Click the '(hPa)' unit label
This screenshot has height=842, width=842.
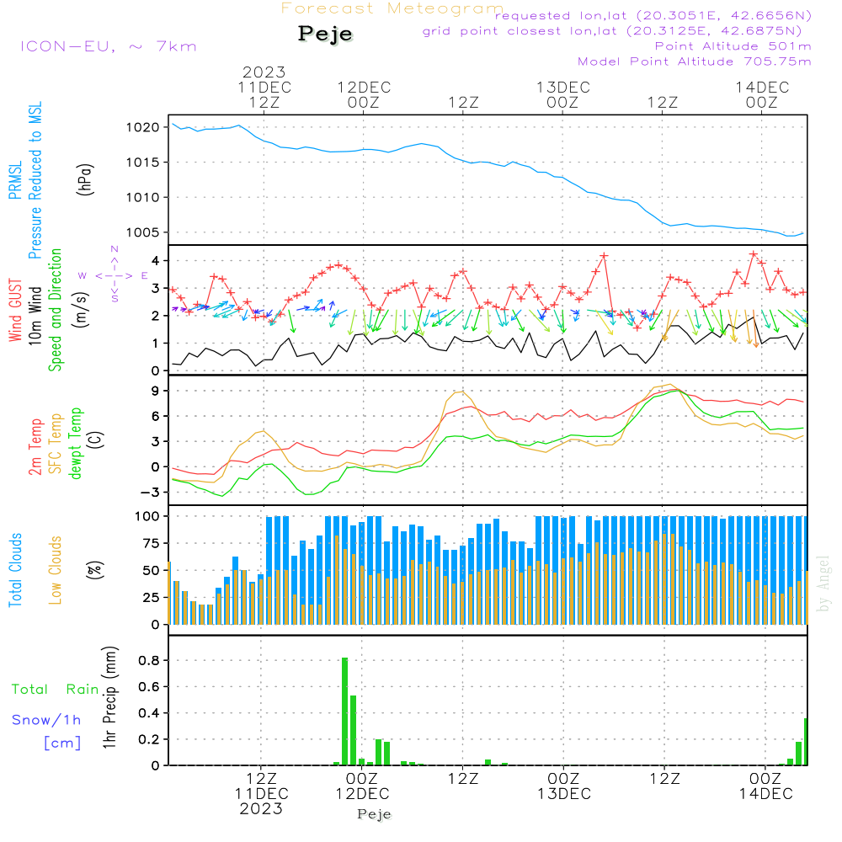(x=85, y=180)
